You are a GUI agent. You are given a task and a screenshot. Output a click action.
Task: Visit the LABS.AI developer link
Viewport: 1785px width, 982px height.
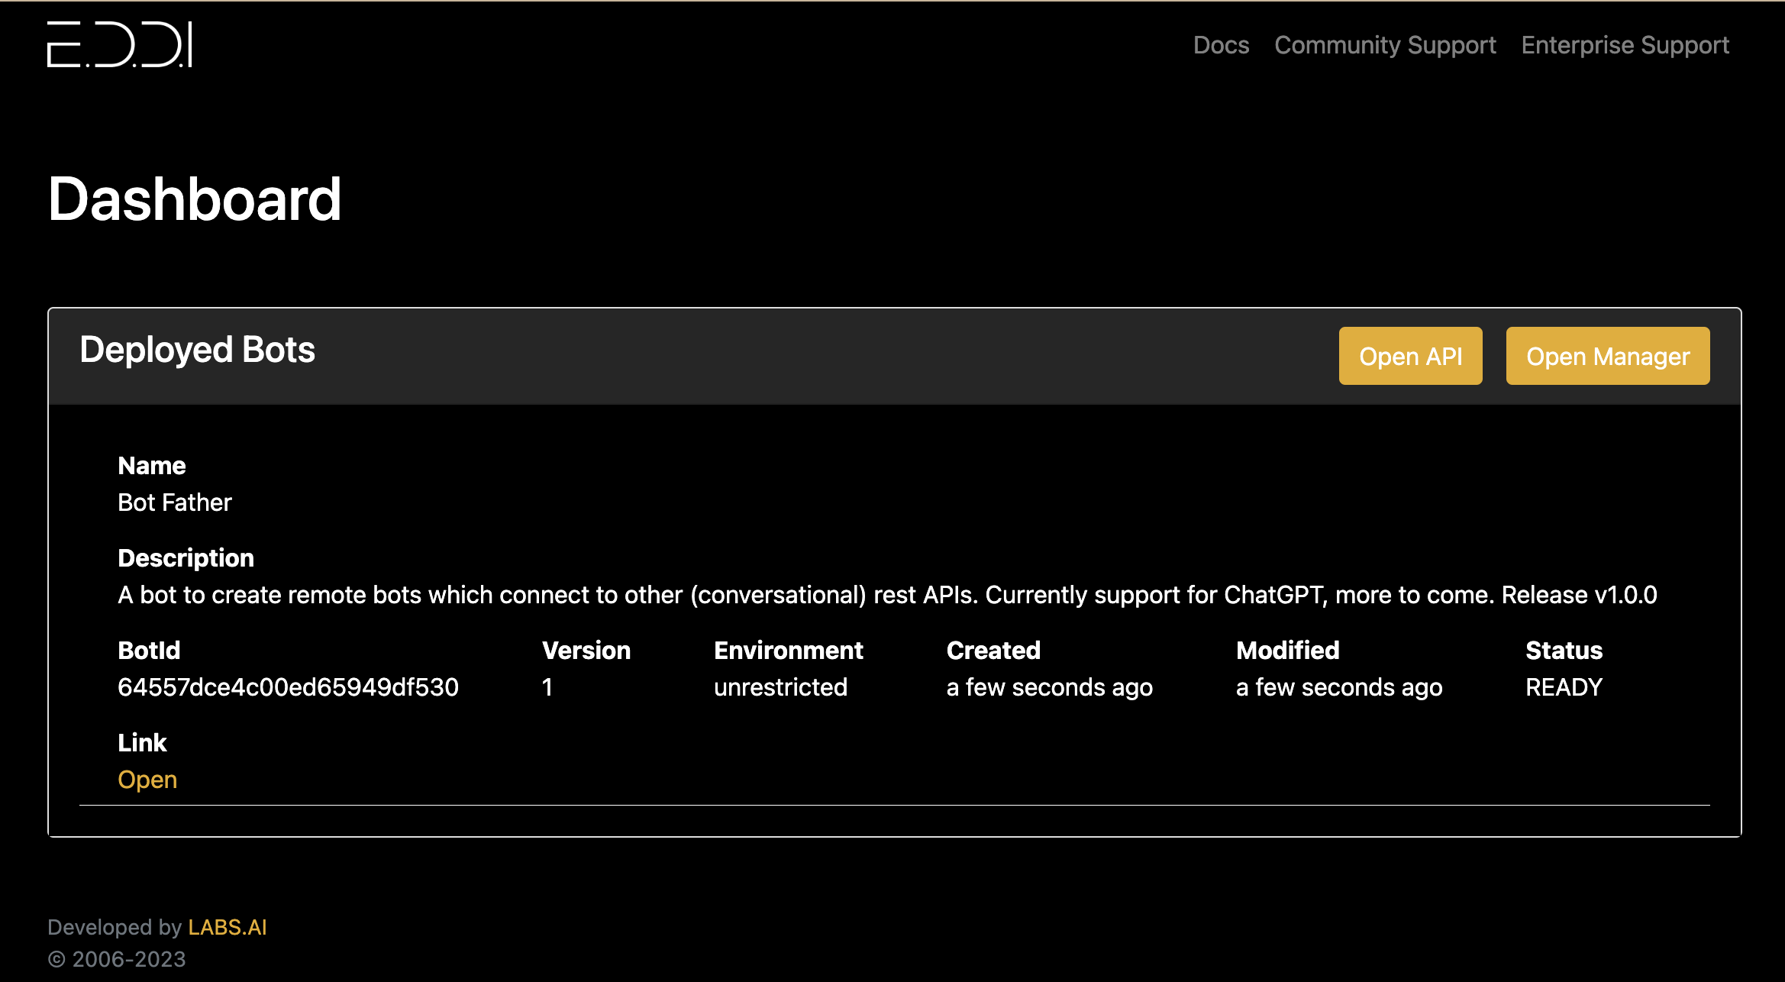point(228,927)
